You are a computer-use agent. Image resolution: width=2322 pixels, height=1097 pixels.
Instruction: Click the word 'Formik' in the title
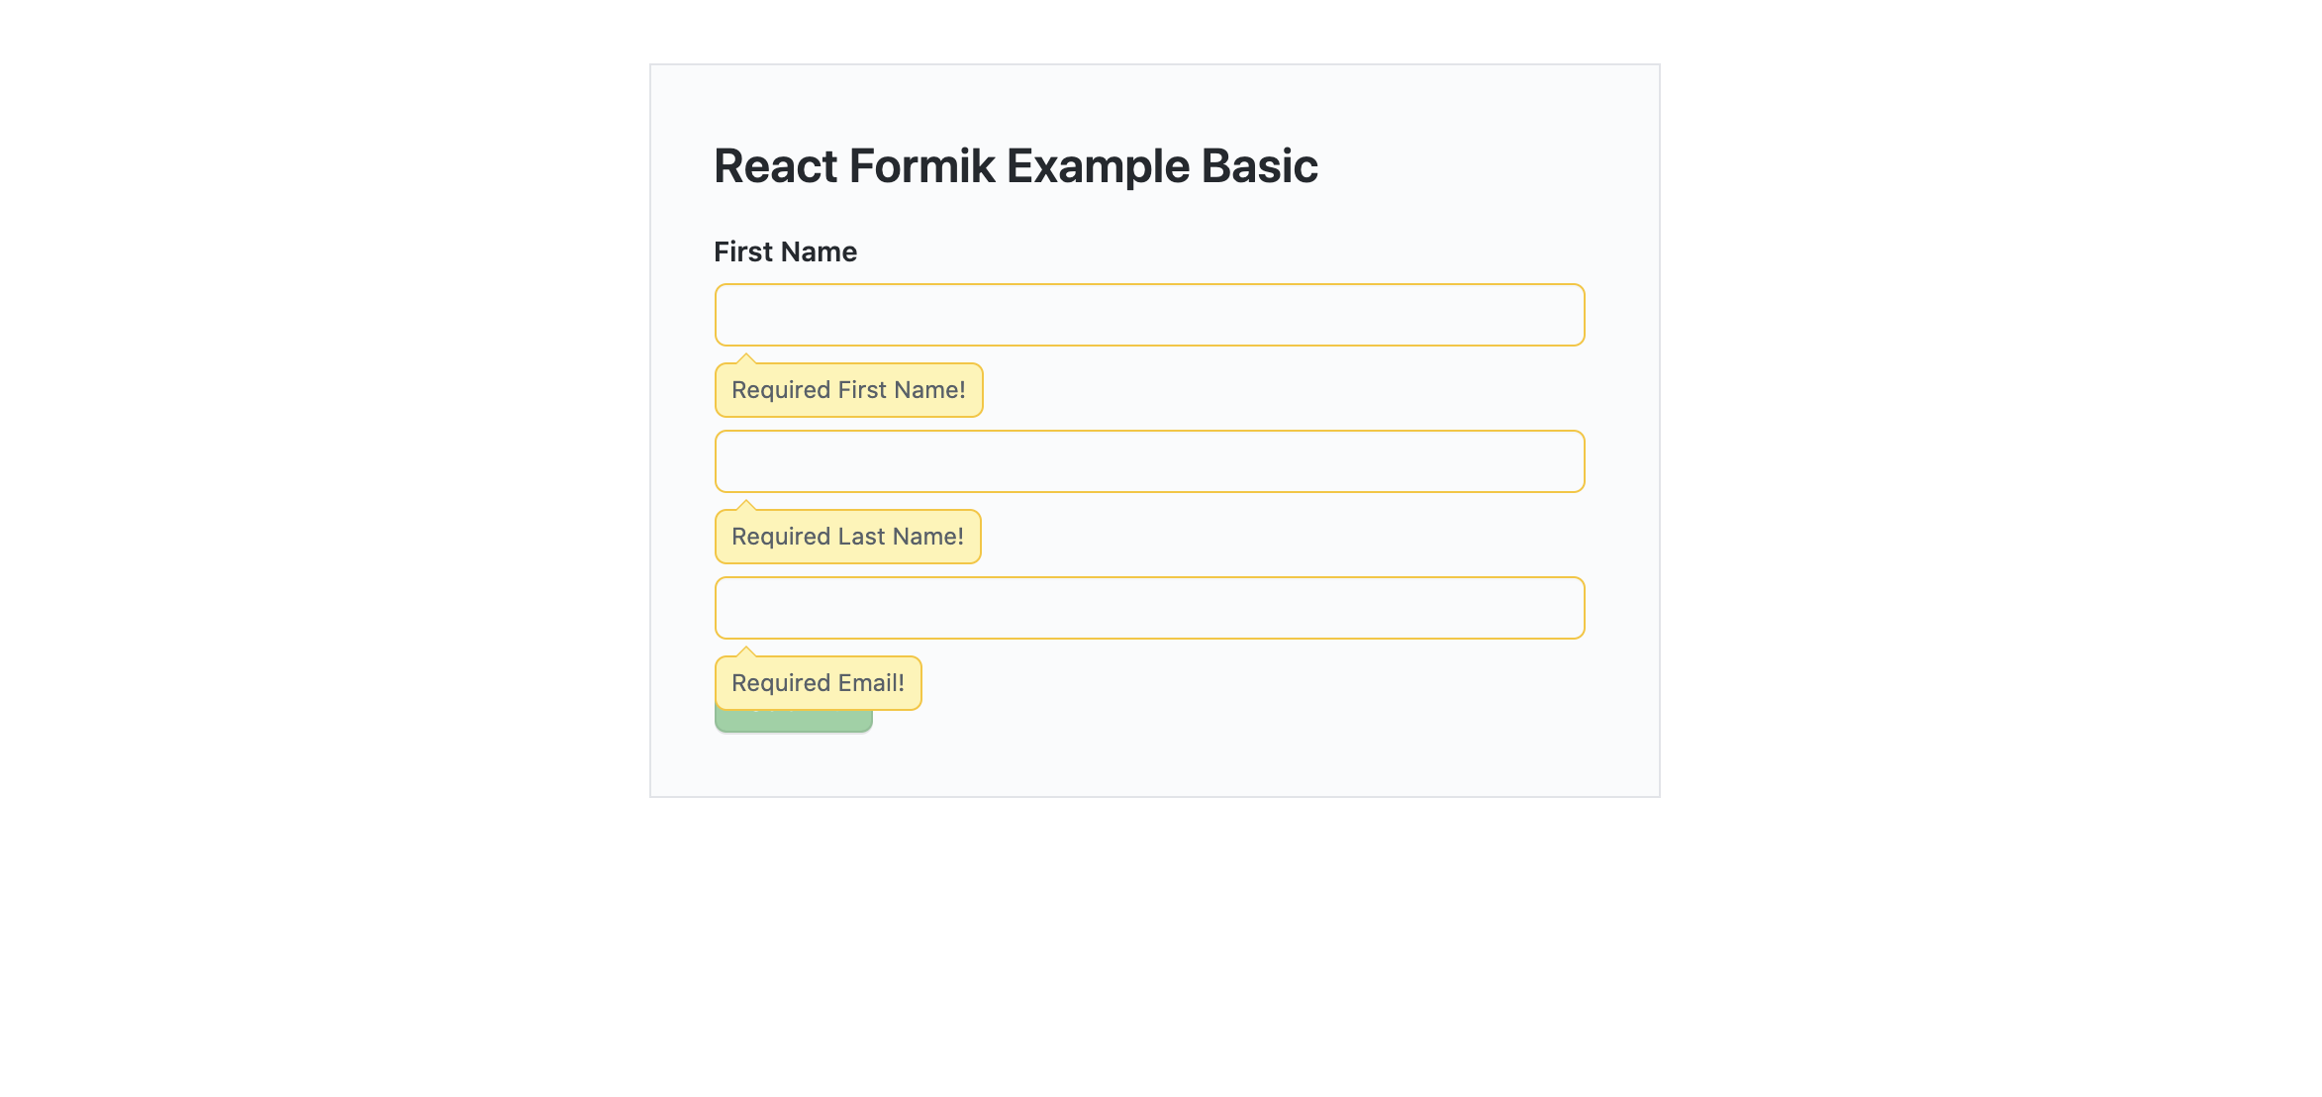tap(922, 165)
